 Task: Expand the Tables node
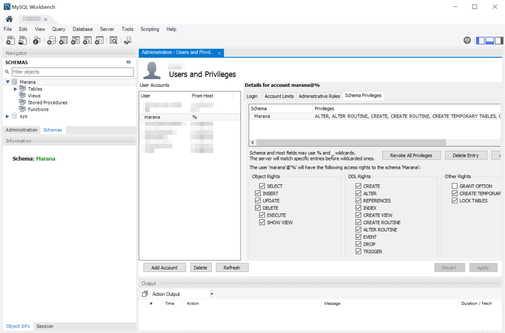pos(15,89)
